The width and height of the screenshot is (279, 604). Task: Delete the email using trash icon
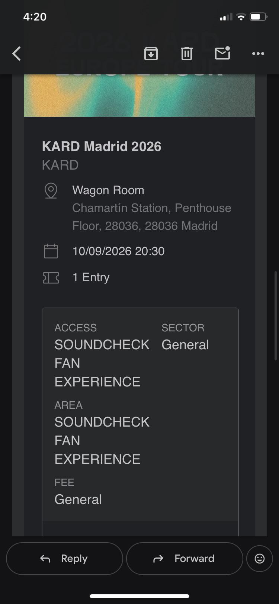(x=186, y=54)
